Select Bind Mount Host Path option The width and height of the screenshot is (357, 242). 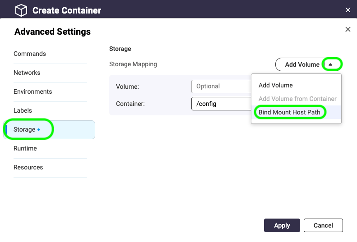coord(289,112)
